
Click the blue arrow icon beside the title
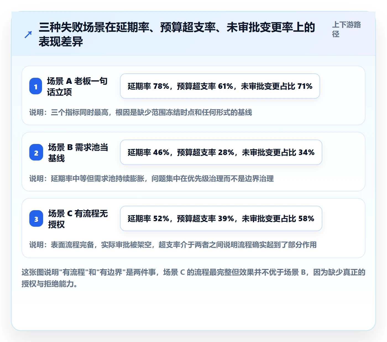point(28,34)
